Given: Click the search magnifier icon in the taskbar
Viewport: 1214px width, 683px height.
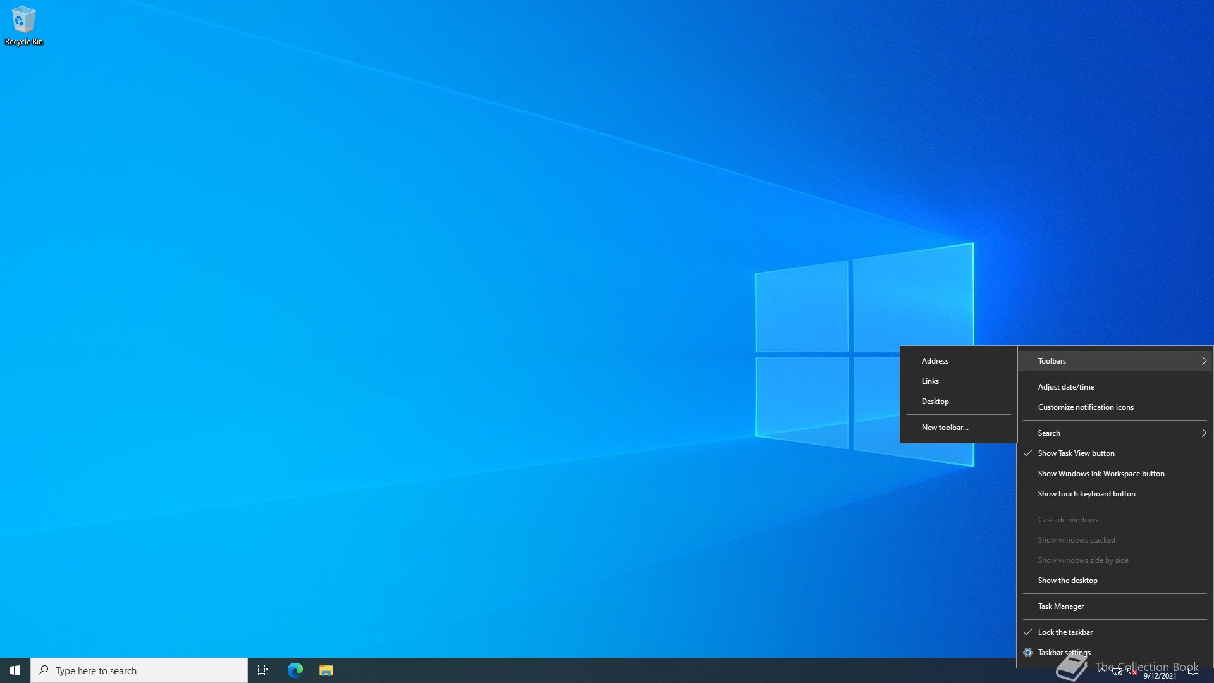Looking at the screenshot, I should [x=43, y=670].
